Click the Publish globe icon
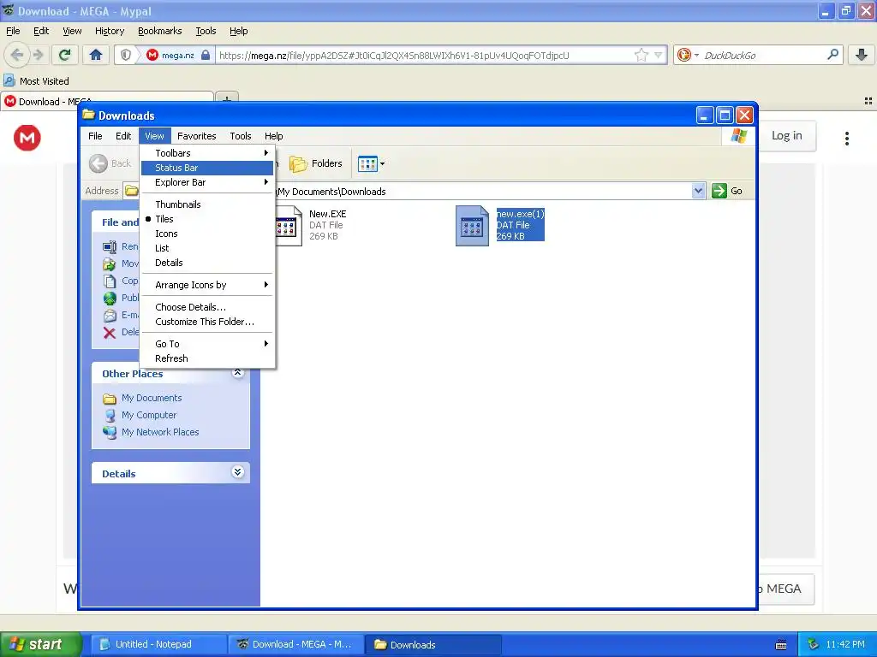 (110, 299)
